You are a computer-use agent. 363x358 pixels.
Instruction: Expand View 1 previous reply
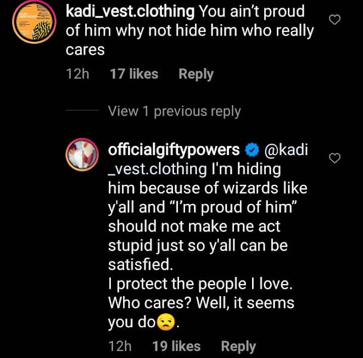174,112
